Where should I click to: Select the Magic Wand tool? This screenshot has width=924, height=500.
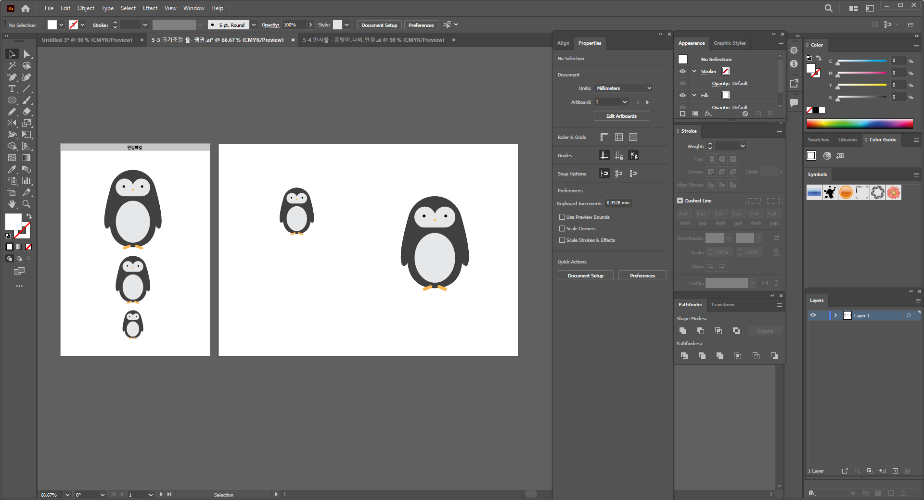click(12, 66)
